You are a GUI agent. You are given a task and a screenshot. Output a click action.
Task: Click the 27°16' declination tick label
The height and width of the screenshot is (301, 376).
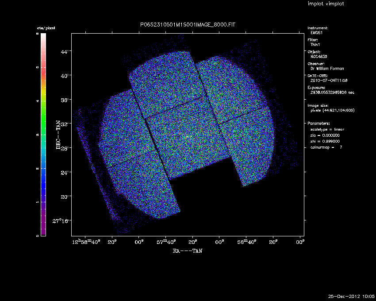coord(61,221)
